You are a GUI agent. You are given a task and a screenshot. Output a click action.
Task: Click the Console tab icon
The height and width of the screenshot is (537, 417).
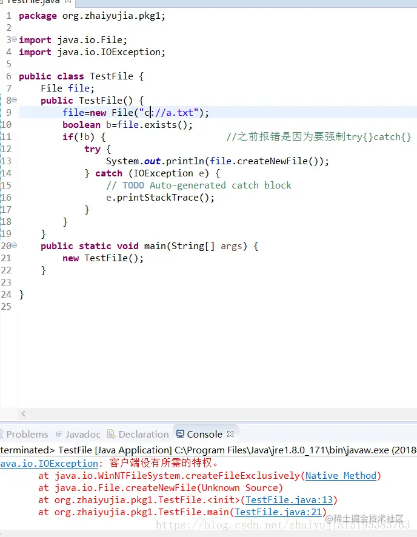point(180,434)
